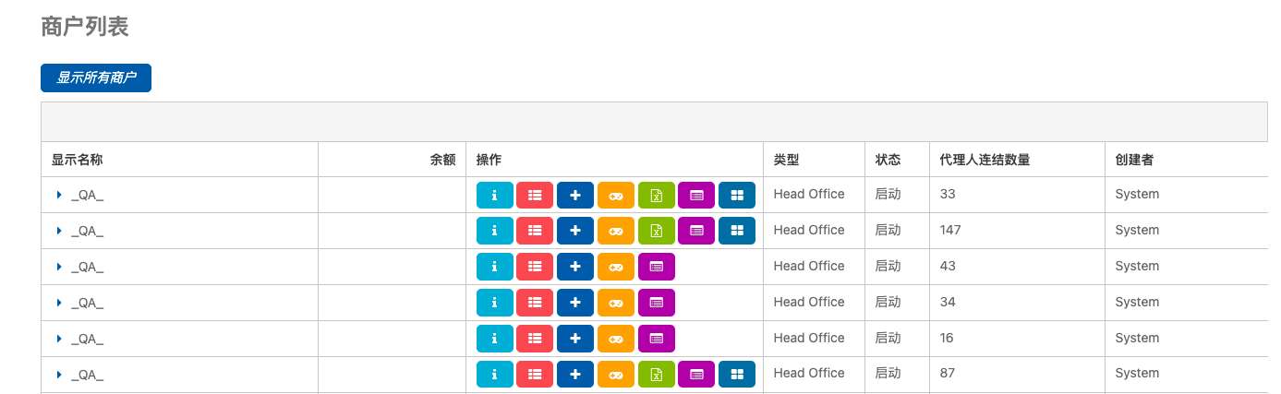Click the 状态 column header

[x=888, y=160]
